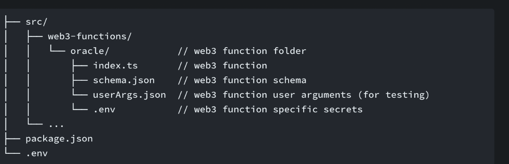509x164 pixels.
Task: Click the root-level .env on the last line
Action: tap(37, 153)
